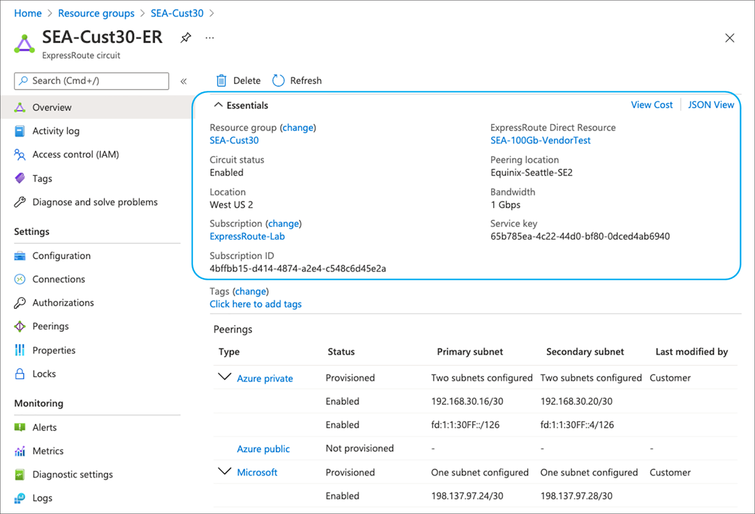Viewport: 755px width, 514px height.
Task: Open View Cost link
Action: coord(652,105)
